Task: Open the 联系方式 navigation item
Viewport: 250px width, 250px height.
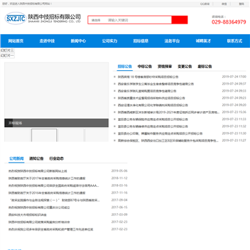Action: (x=235, y=41)
